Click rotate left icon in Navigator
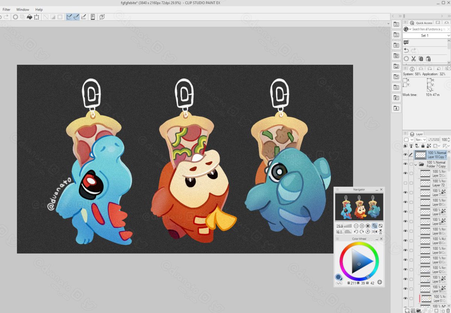The width and height of the screenshot is (451, 313). (356, 232)
